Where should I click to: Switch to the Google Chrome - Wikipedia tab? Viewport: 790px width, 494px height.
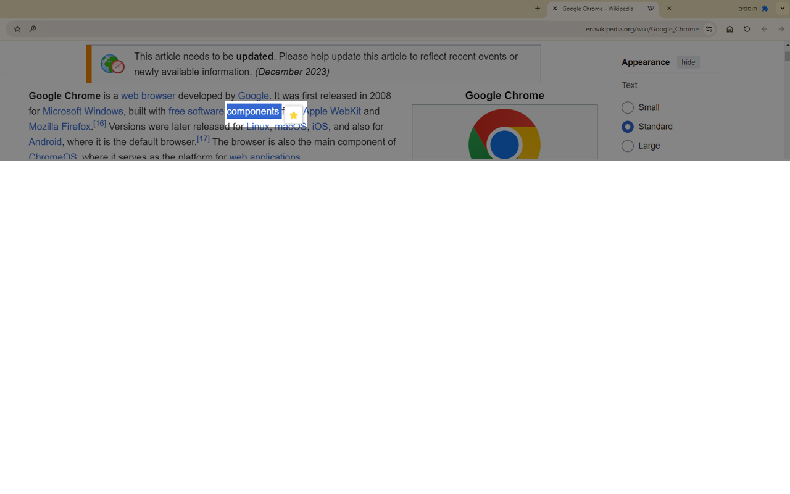[603, 9]
